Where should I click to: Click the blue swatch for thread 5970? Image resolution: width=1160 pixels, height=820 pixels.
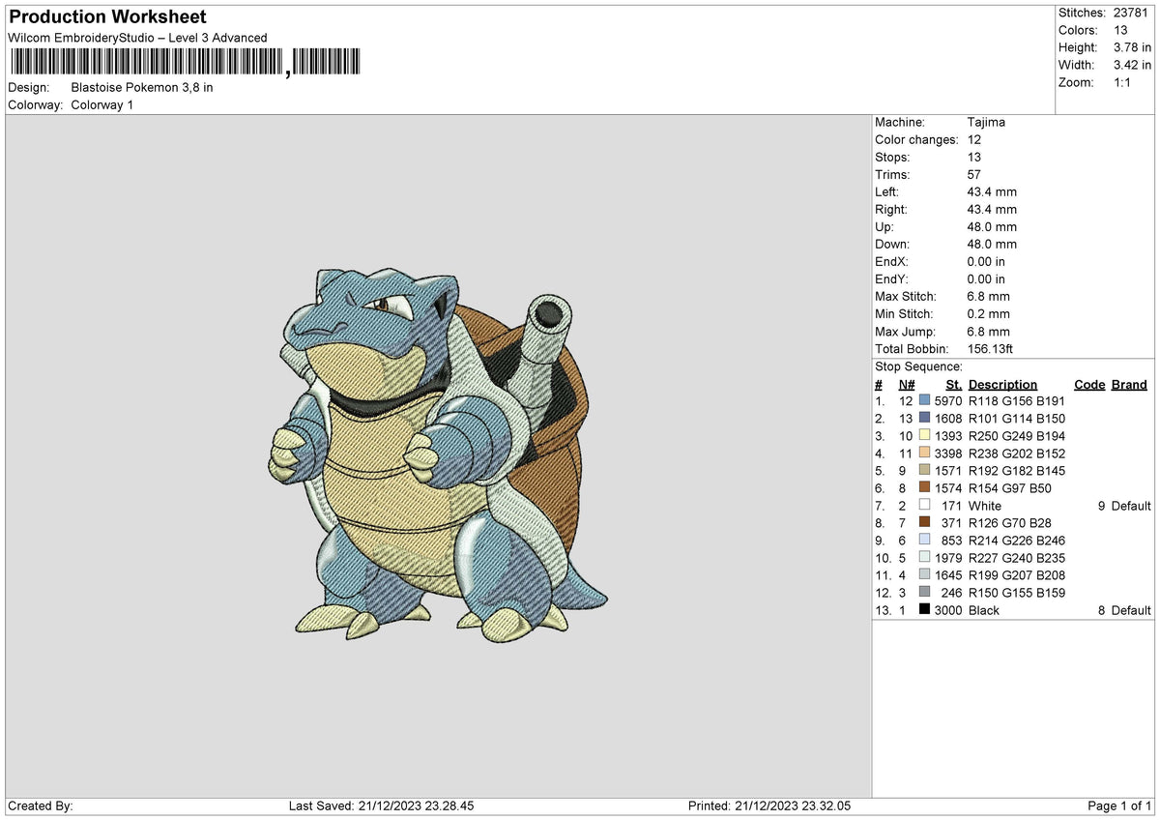(x=925, y=400)
